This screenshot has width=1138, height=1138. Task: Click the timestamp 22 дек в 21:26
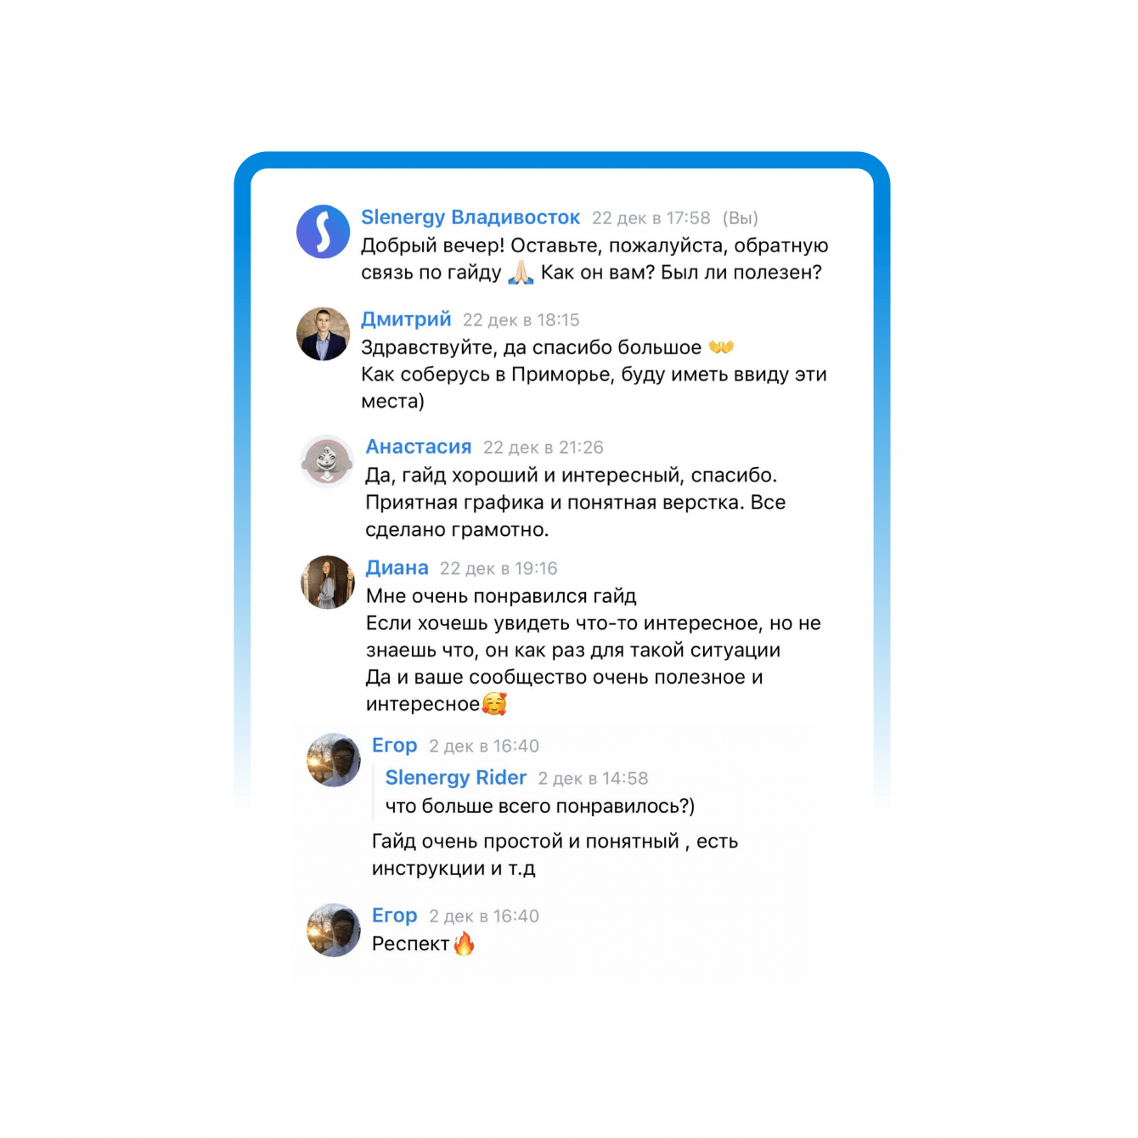[x=544, y=448]
